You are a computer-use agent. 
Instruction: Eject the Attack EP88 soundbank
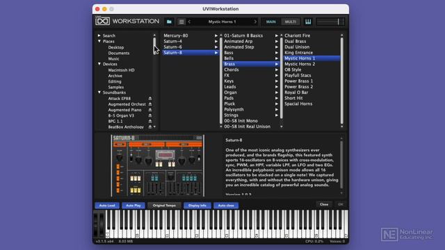tap(150, 99)
